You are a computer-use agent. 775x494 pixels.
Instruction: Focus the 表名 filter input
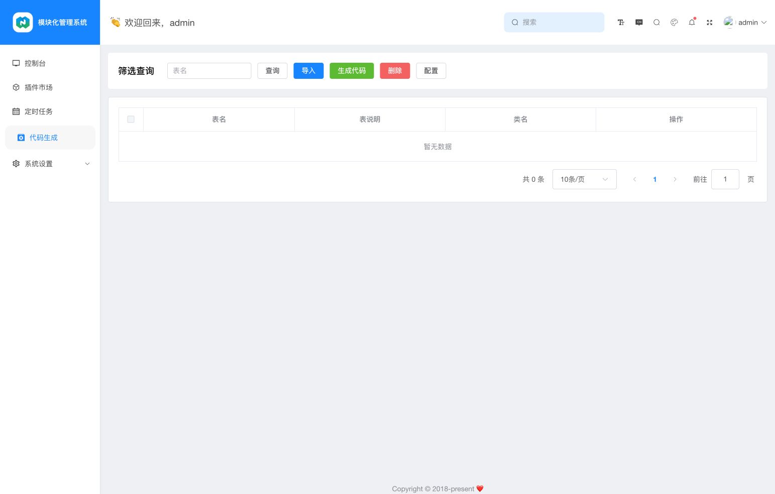pos(209,71)
